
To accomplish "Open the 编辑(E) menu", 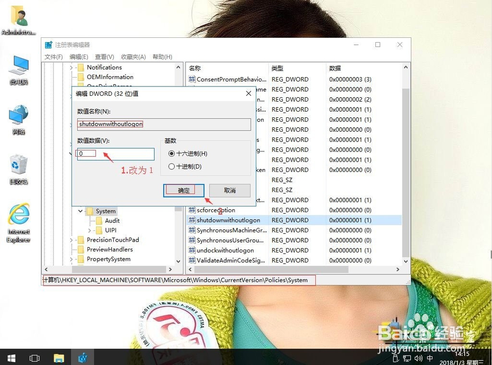I will (78, 56).
